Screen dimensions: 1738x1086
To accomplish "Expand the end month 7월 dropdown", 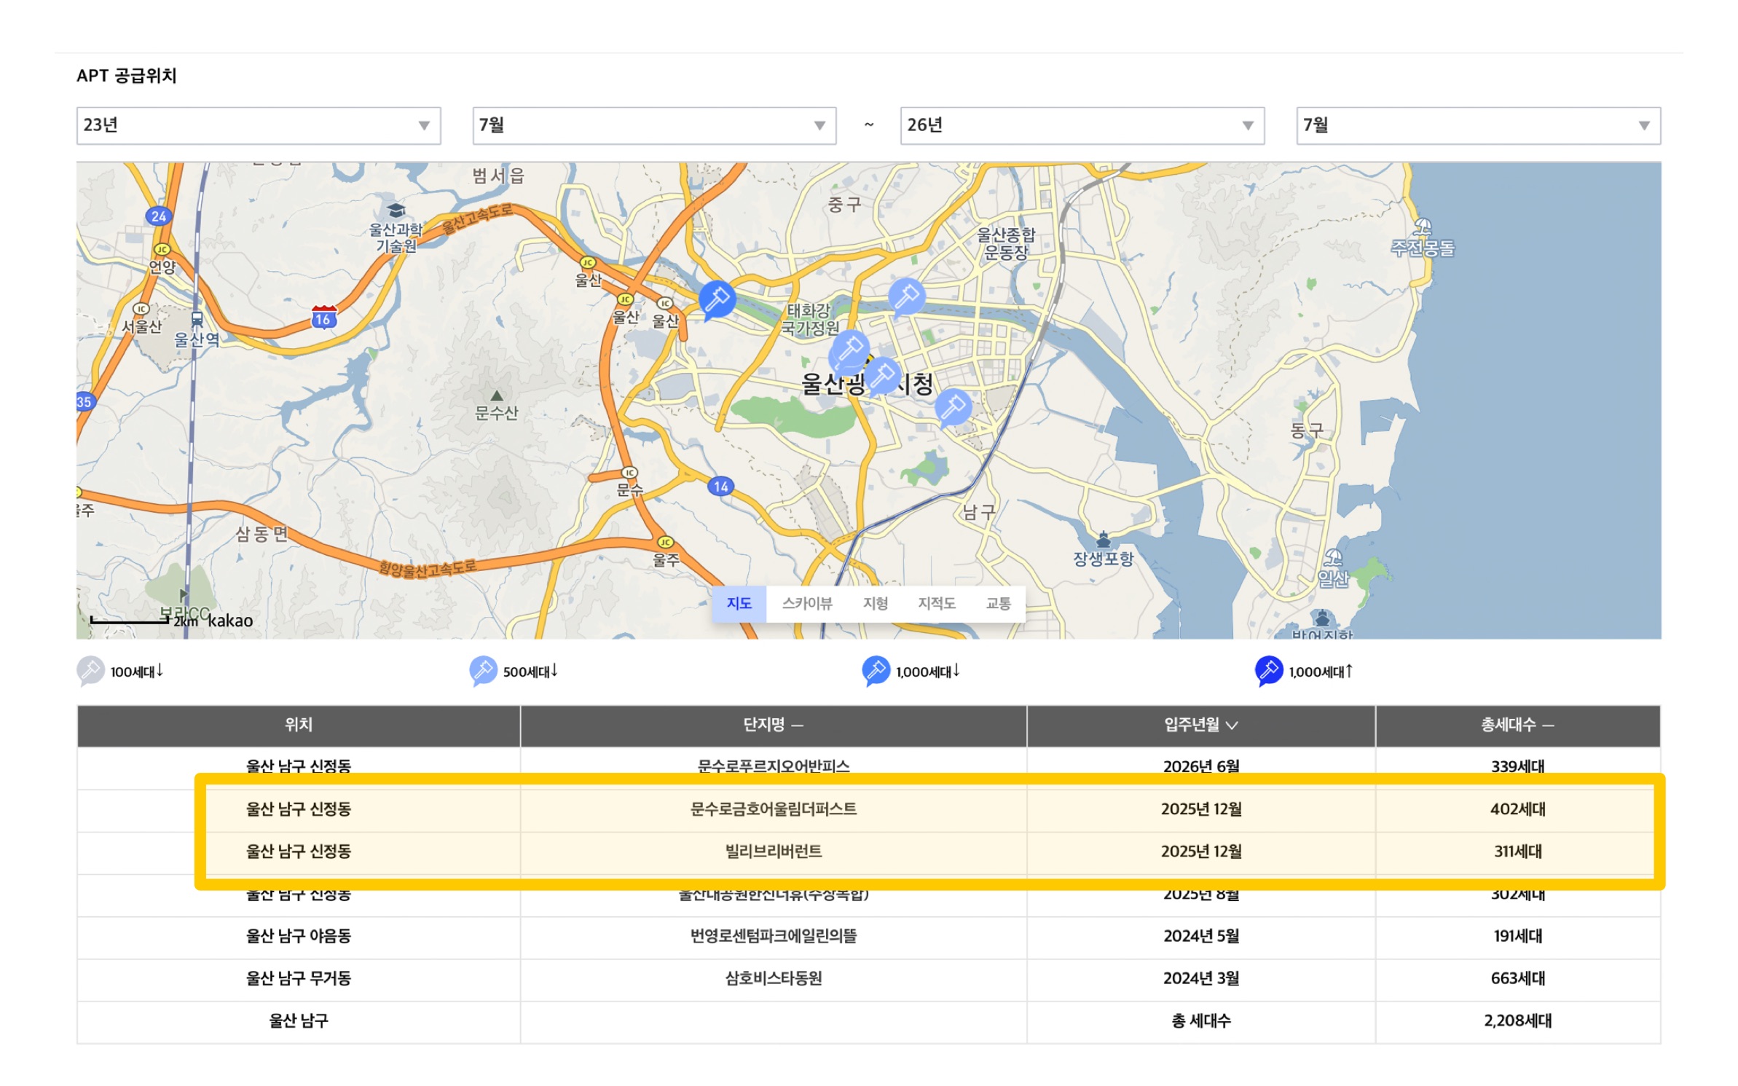I will click(1477, 125).
